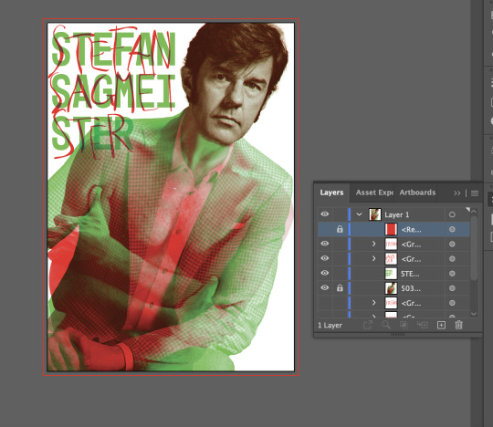Unlock the 503... image row's padlock
The image size is (493, 427).
[340, 287]
